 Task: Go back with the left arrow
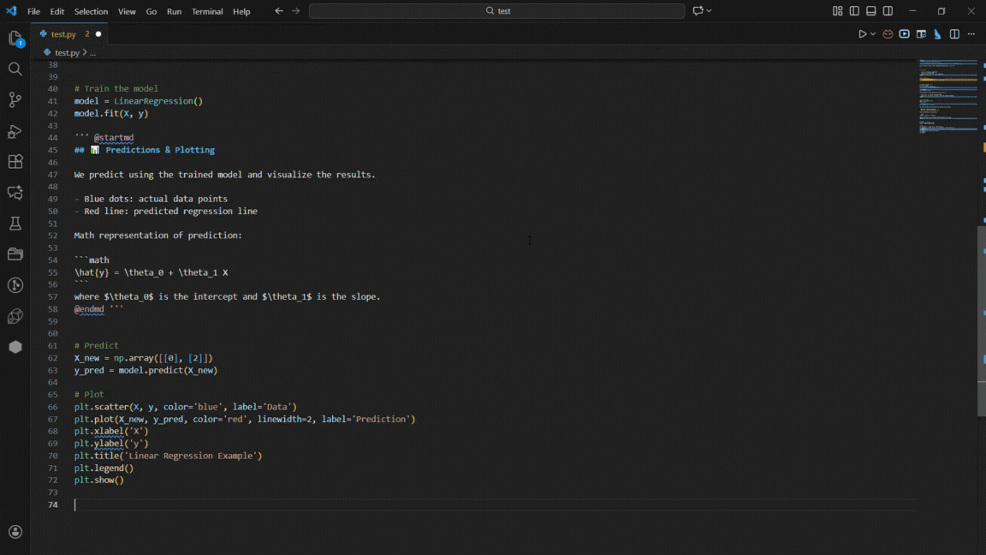[278, 10]
